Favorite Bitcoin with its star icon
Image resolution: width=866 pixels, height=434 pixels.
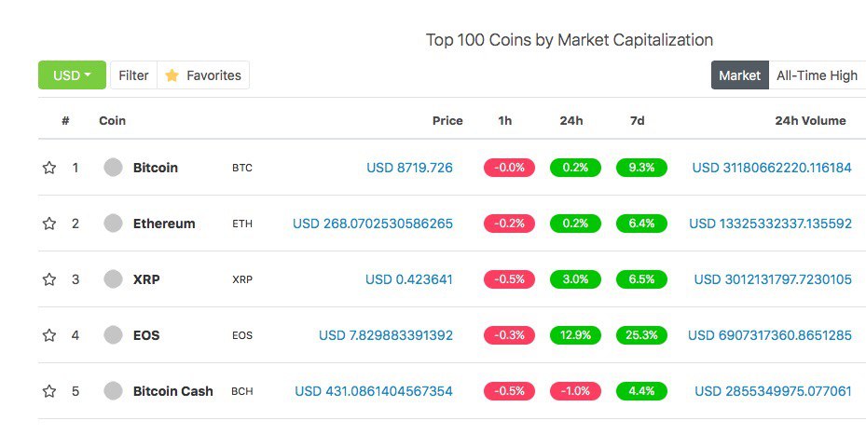point(49,168)
